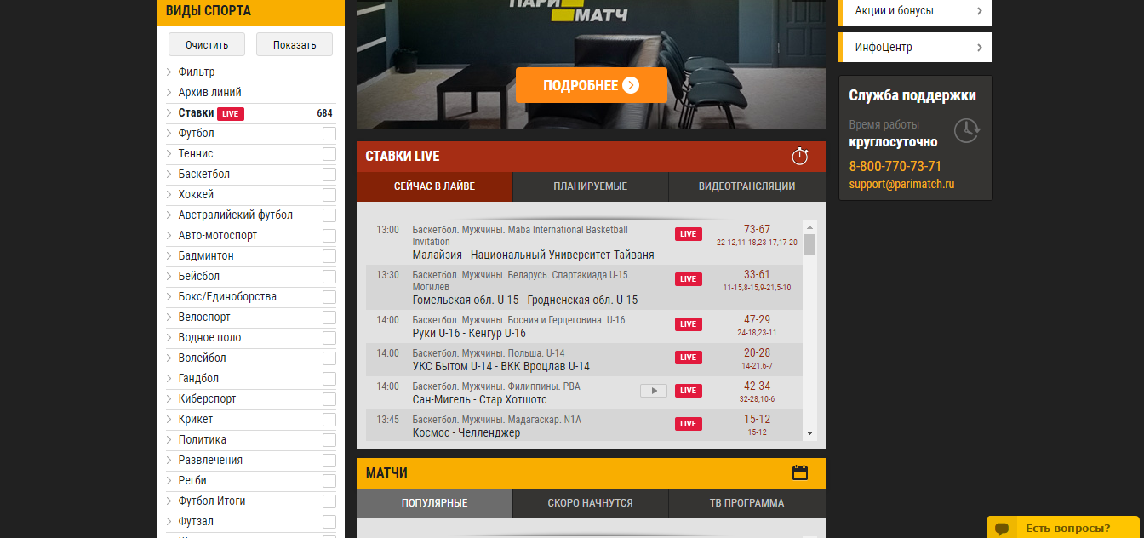Click LIVE badge for УКС Бытом U-14 match

point(689,358)
